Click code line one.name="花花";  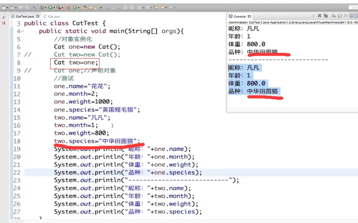[x=82, y=86]
